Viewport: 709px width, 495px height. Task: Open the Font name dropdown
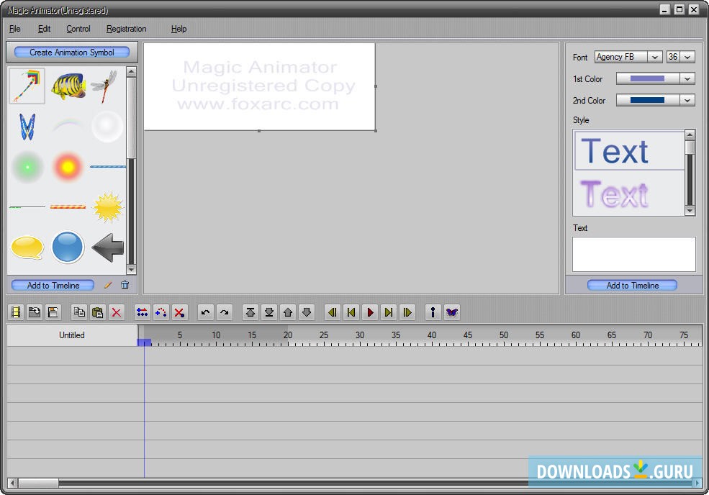(x=655, y=57)
